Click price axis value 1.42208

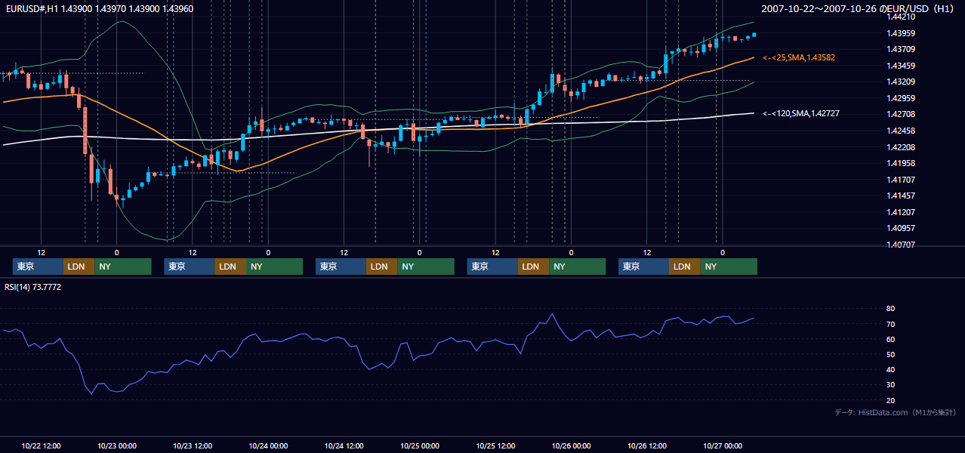(900, 147)
